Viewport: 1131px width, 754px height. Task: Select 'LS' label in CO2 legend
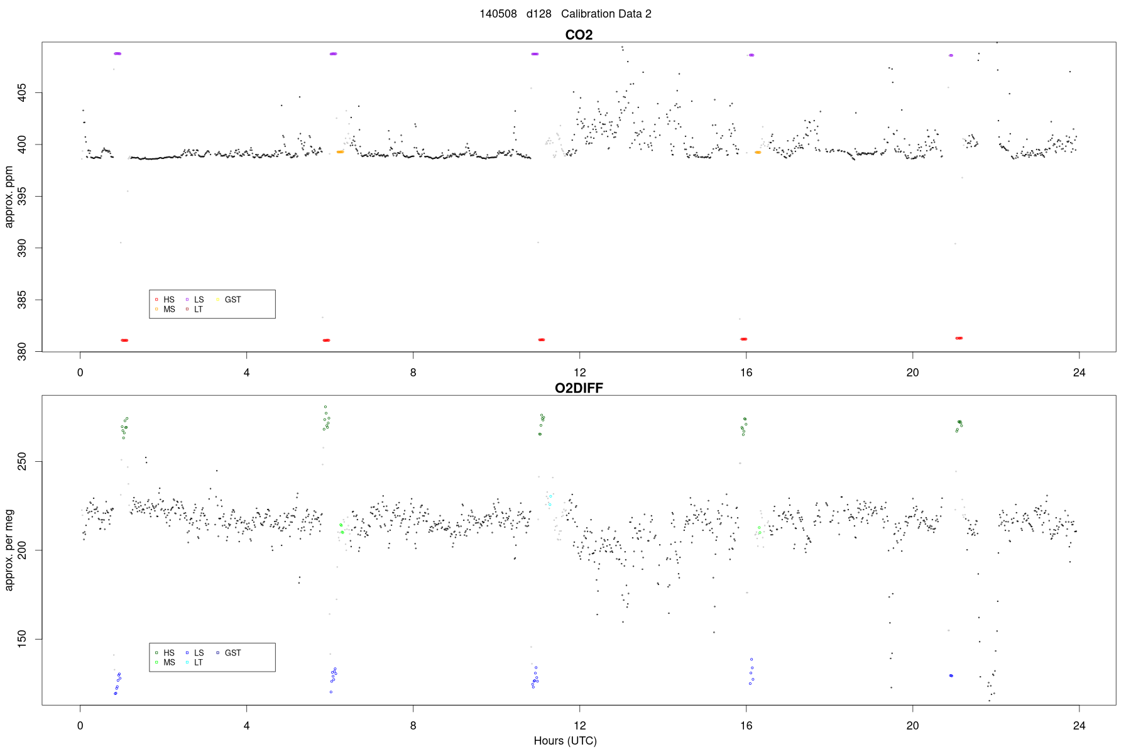tap(199, 300)
